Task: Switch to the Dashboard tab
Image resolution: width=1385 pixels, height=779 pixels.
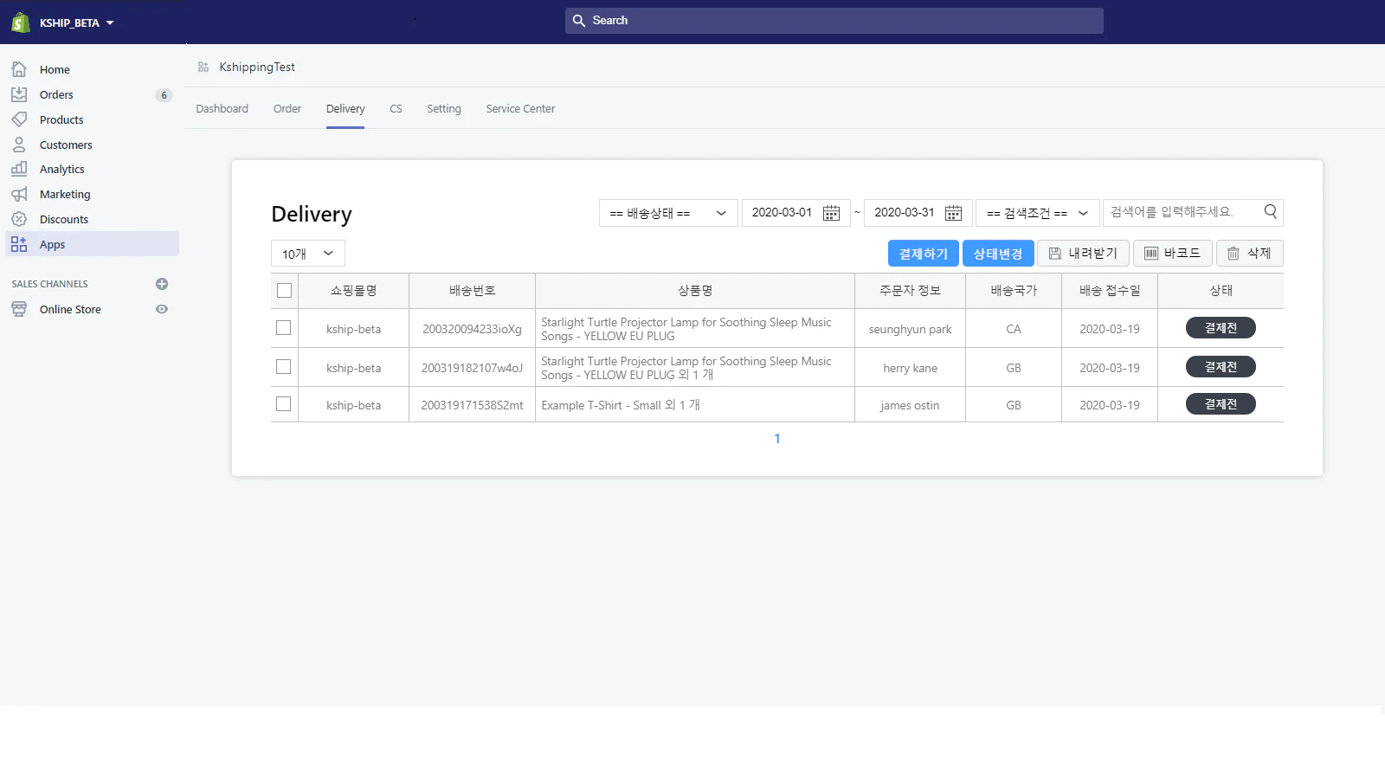Action: (222, 109)
